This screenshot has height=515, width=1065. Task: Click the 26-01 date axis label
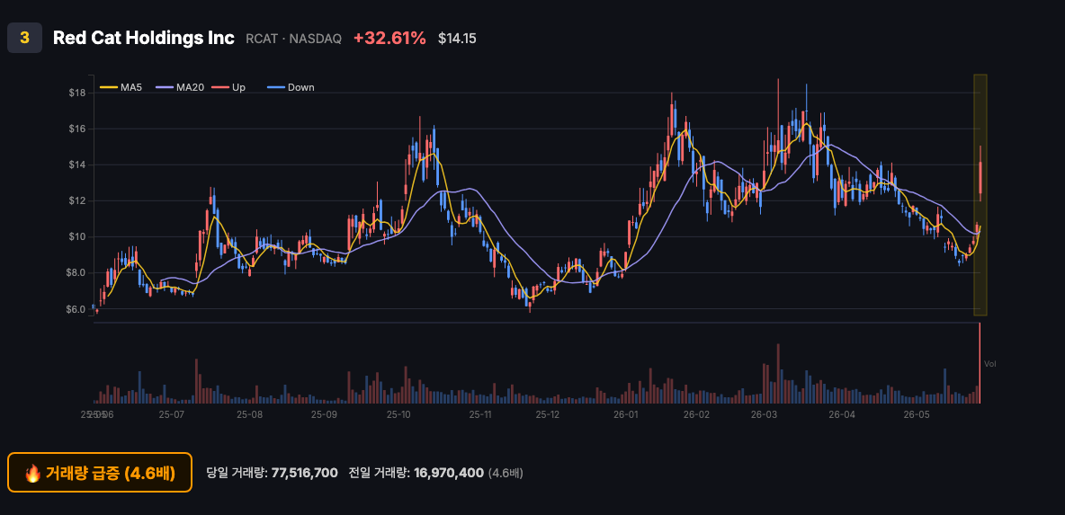tap(625, 414)
